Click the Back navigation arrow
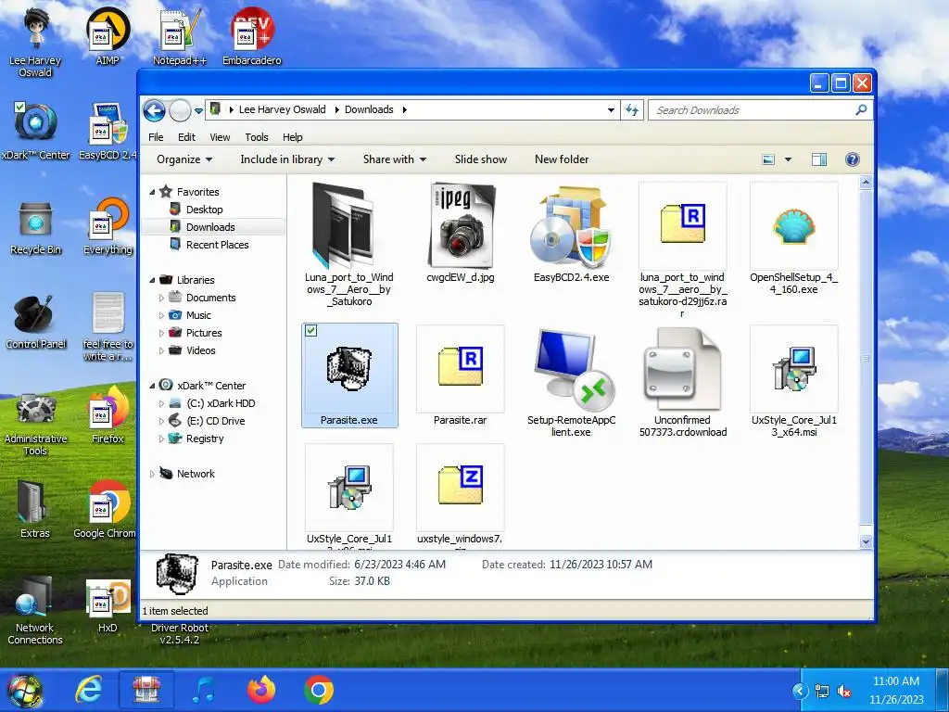Viewport: 949px width, 712px height. point(155,110)
